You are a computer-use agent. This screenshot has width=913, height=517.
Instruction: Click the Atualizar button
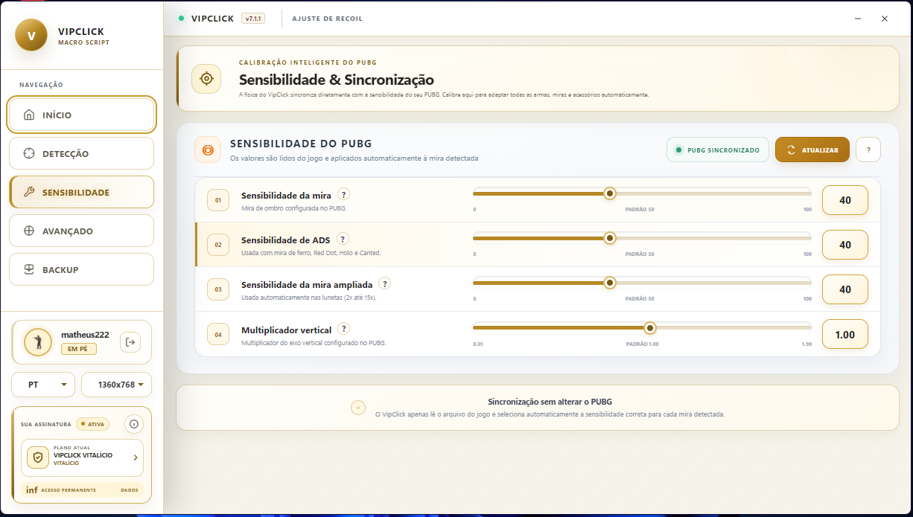click(x=812, y=150)
